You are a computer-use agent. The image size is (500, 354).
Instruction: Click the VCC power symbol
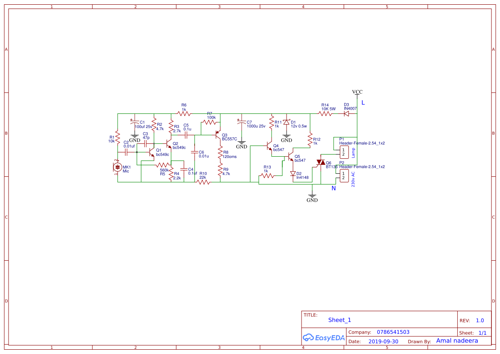[357, 93]
